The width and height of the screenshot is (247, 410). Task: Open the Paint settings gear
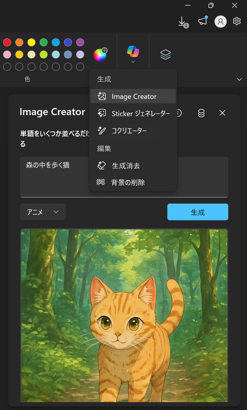[237, 21]
